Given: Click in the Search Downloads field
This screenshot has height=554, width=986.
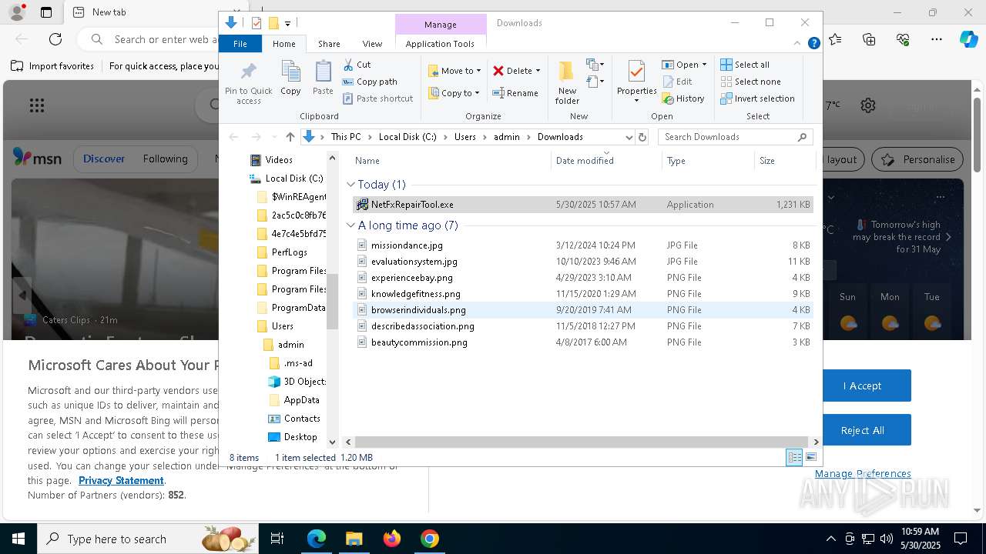Looking at the screenshot, I should pyautogui.click(x=728, y=137).
